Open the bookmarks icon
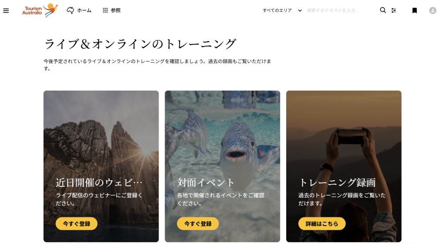Screen dimensions: 446x243 point(415,10)
